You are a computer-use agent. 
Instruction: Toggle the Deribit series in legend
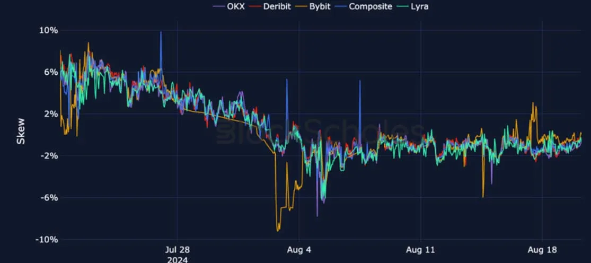[x=271, y=6]
